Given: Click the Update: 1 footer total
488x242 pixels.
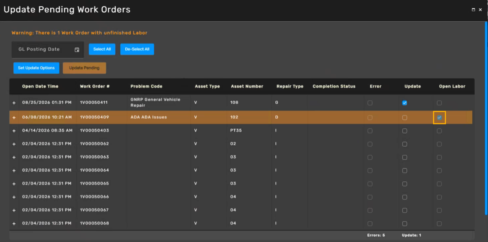Looking at the screenshot, I should pos(412,236).
